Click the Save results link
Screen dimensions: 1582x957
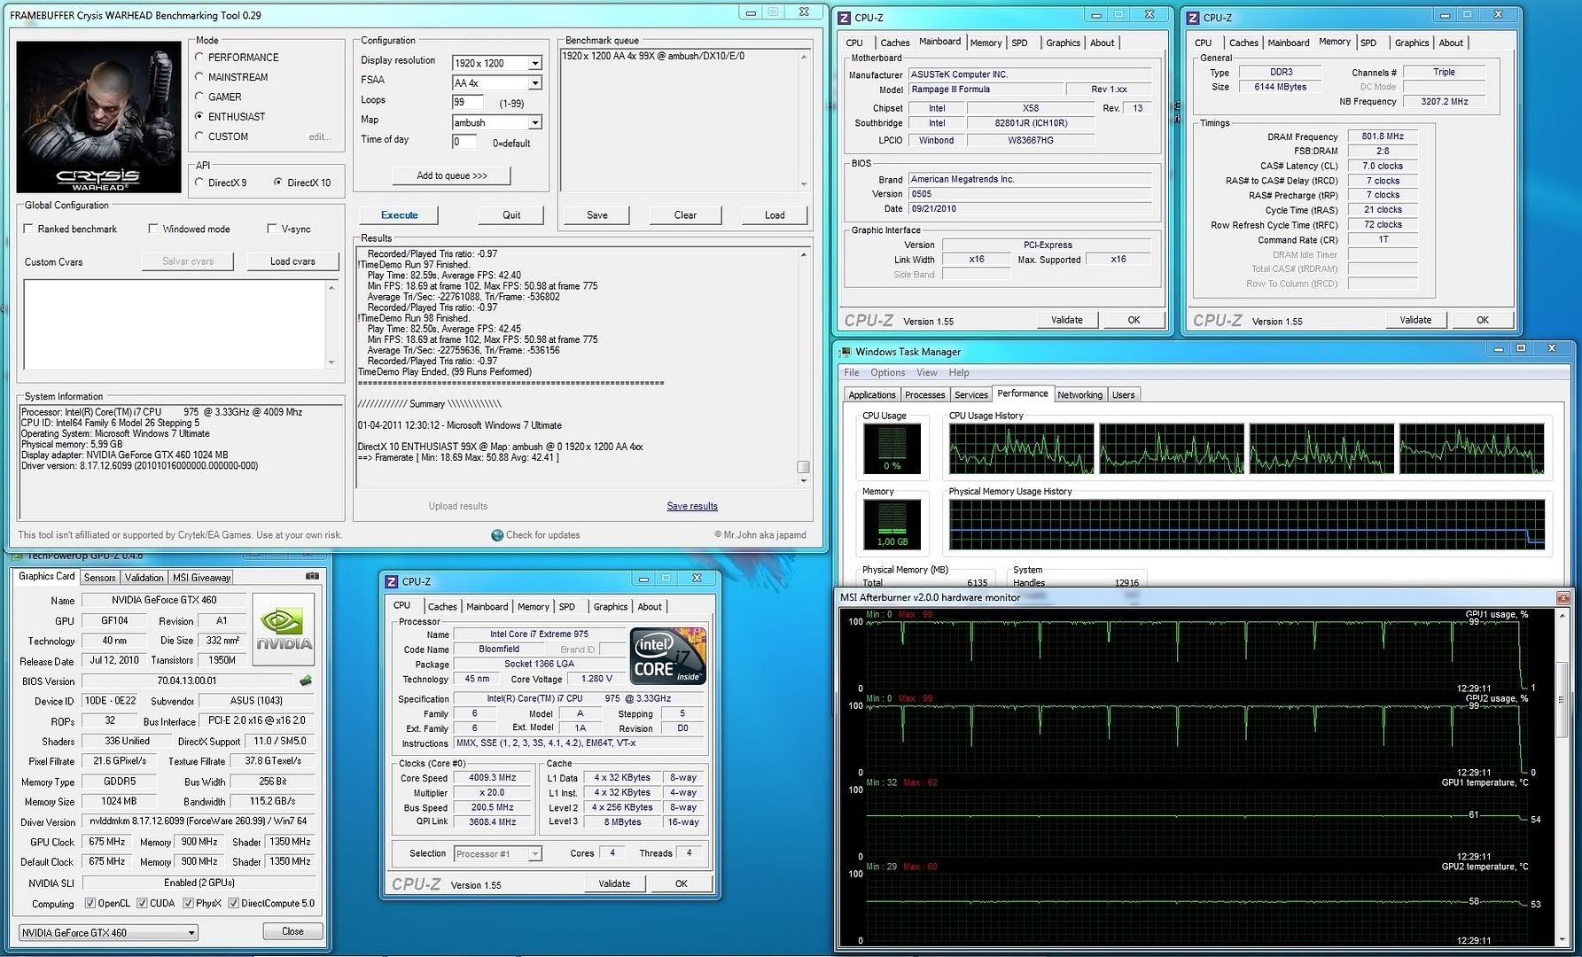click(x=692, y=507)
